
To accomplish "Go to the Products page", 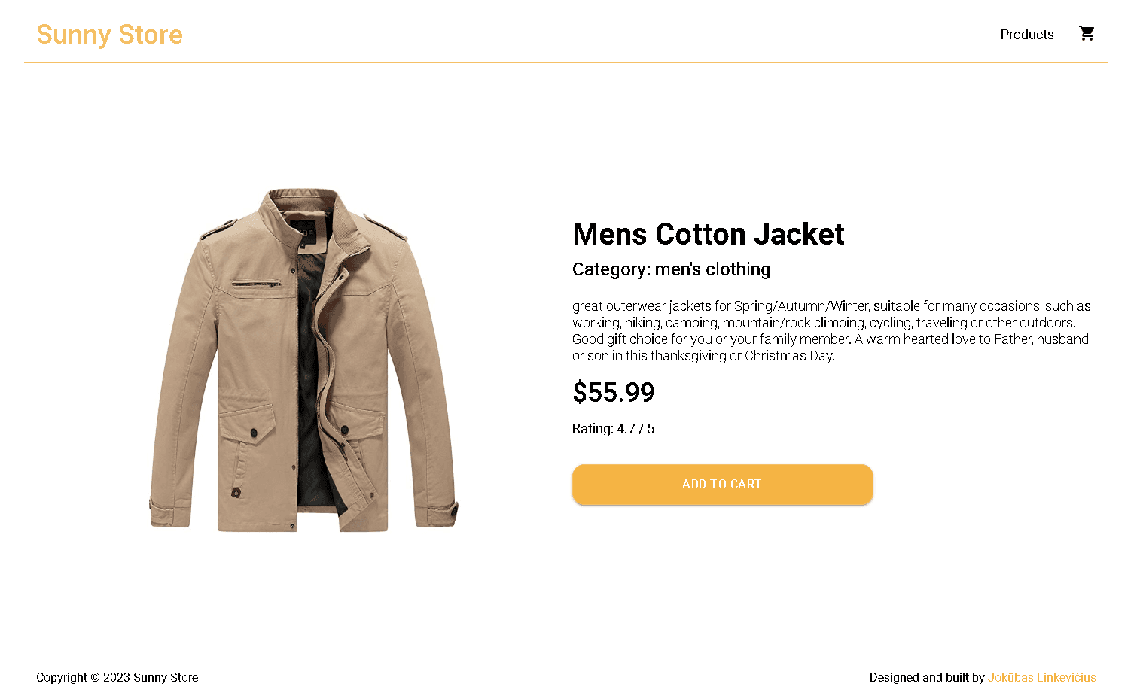I will coord(1026,35).
